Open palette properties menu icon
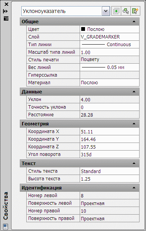Viewport: 146px width, 231px height. pyautogui.click(x=6, y=19)
